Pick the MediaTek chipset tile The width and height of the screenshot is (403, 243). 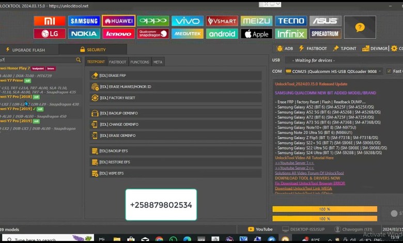188,34
